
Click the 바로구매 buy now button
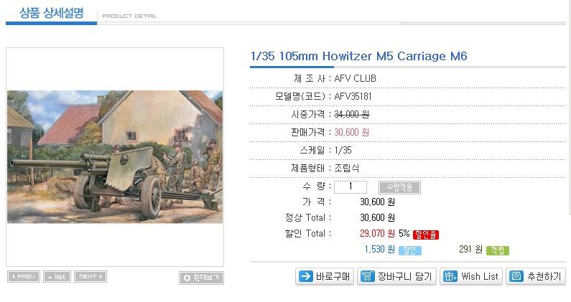coord(325,276)
